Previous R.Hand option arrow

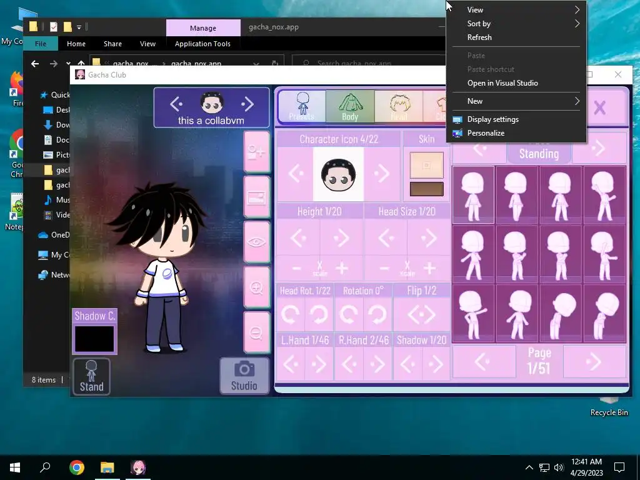(x=349, y=363)
